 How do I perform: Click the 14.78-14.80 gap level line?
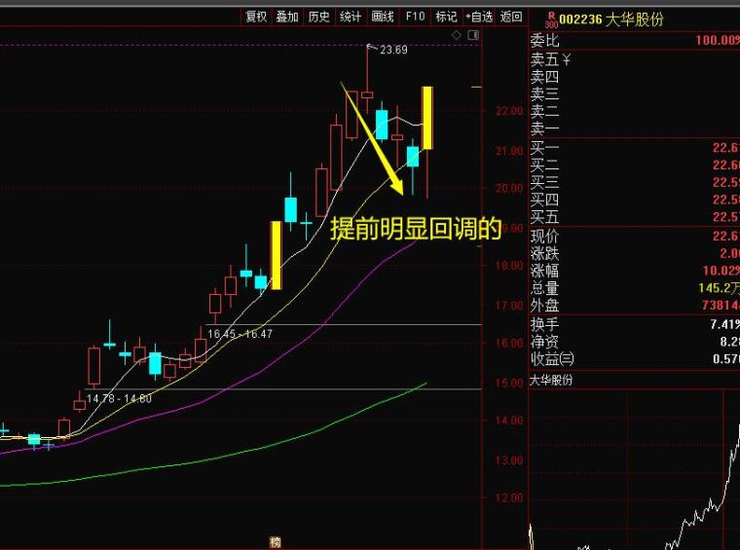point(283,389)
